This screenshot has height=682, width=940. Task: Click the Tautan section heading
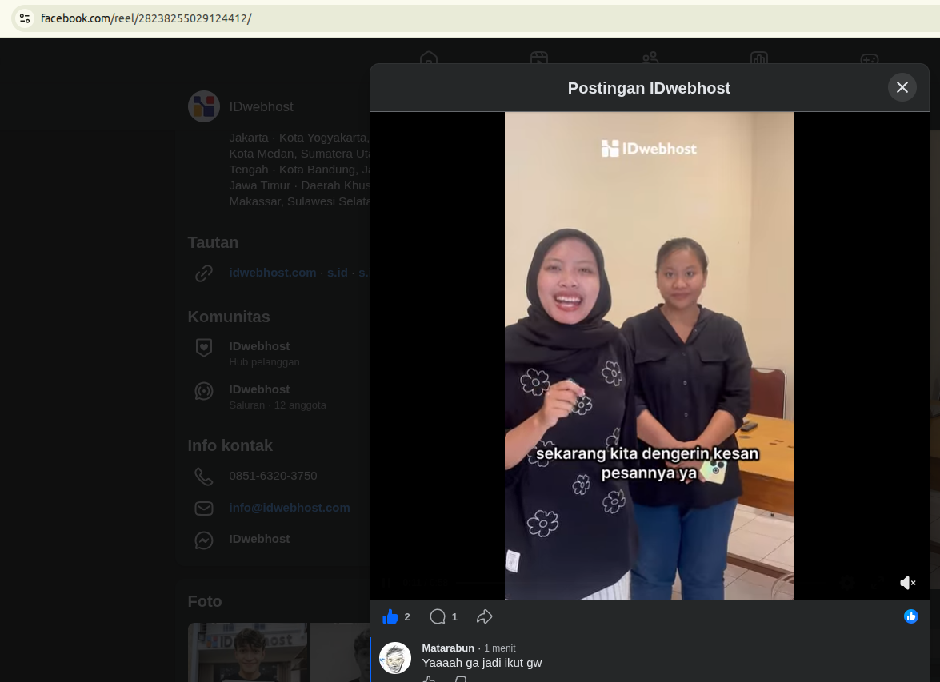213,242
